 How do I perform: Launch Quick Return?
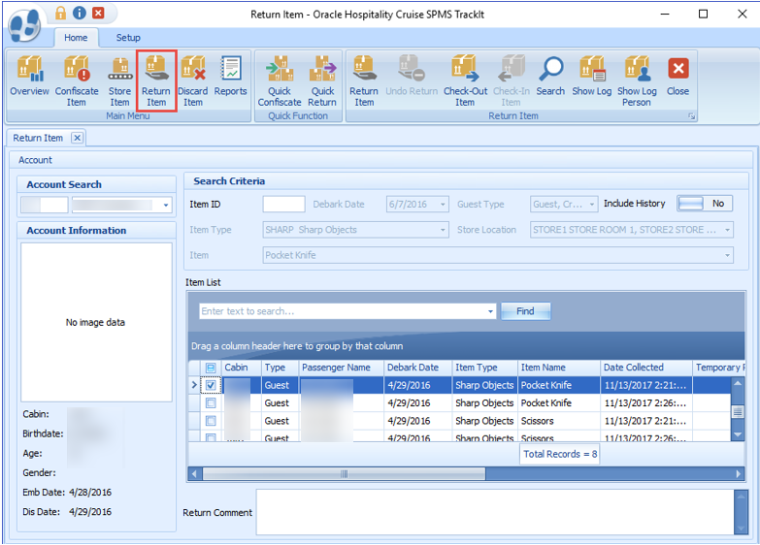322,80
